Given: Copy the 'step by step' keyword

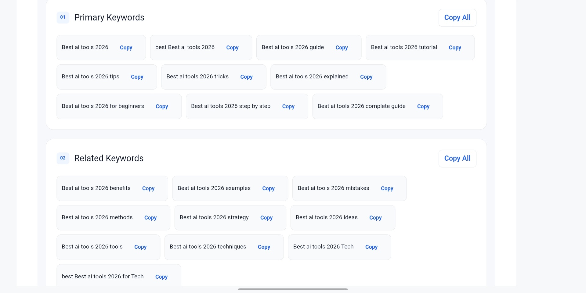Looking at the screenshot, I should [x=288, y=106].
